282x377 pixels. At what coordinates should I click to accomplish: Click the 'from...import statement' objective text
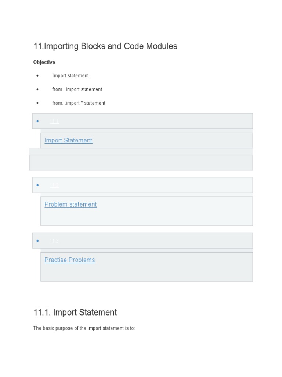tap(77, 89)
